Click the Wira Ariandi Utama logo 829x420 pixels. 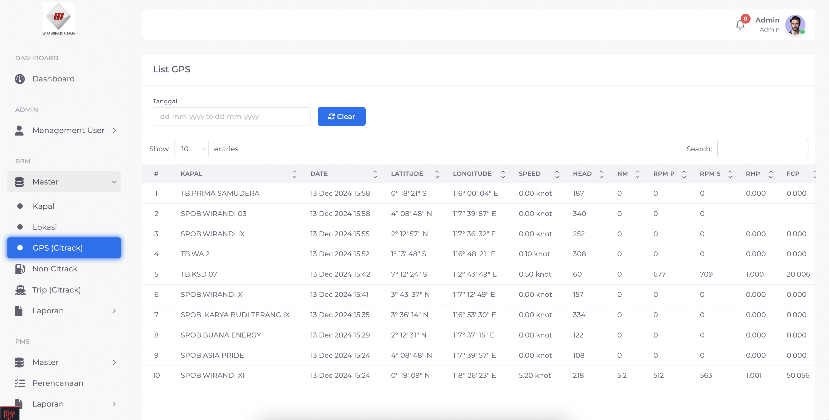point(59,19)
